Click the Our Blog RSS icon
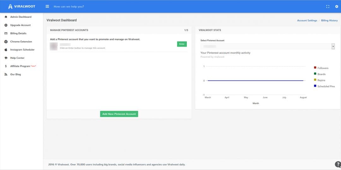 pos(6,75)
